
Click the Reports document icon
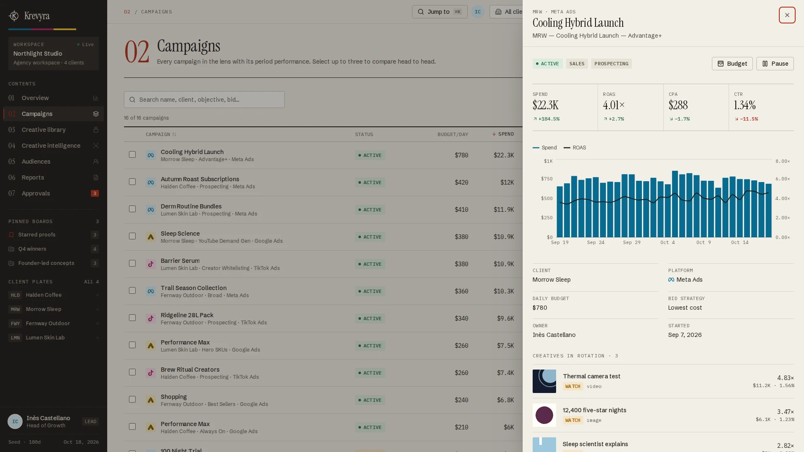[95, 177]
